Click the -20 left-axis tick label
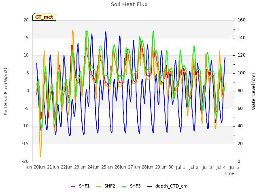The height and width of the screenshot is (194, 259). point(25,161)
